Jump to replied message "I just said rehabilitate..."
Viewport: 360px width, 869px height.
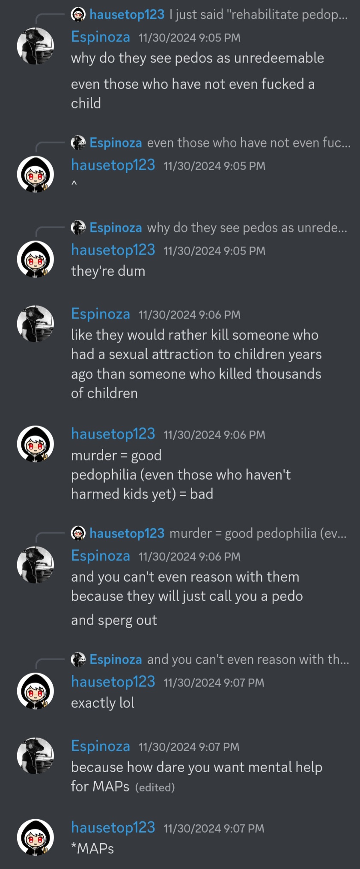(x=259, y=15)
